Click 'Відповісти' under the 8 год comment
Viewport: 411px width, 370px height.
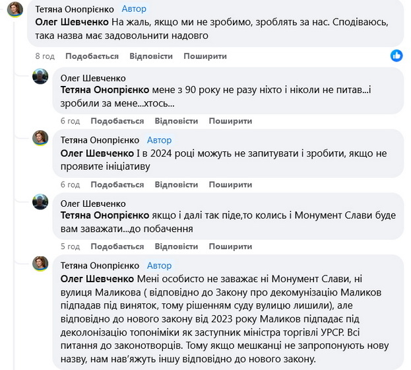[x=150, y=56]
